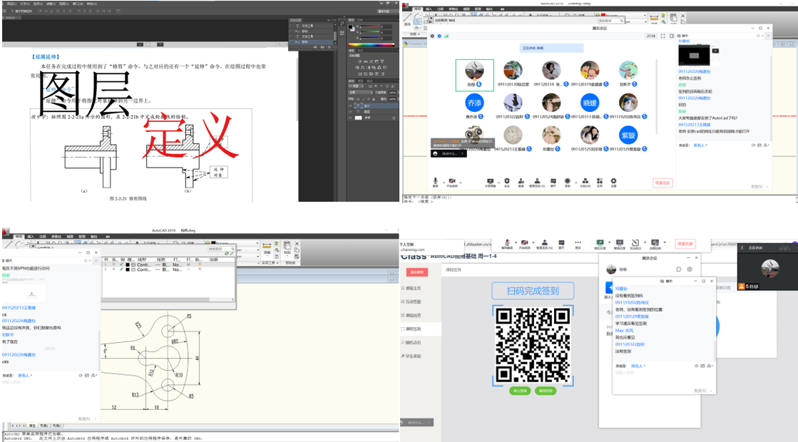Open 聊天 in the floating sharing toolbar
Image resolution: width=798 pixels, height=442 pixels.
coord(561,244)
